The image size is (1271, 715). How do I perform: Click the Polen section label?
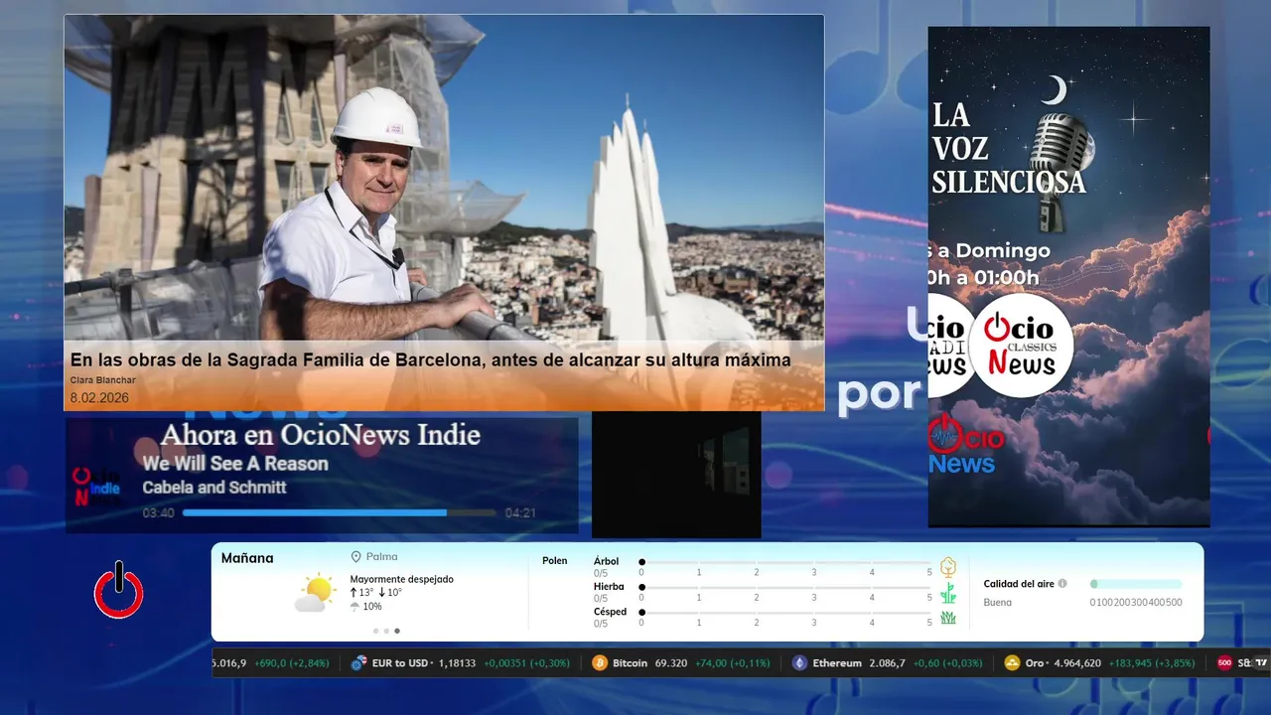click(555, 561)
